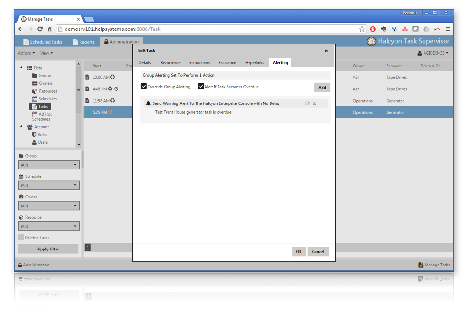This screenshot has width=468, height=316.
Task: Confirm the Edit Task dialog with OK
Action: tap(299, 252)
